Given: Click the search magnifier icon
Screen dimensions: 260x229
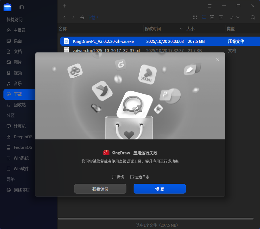Looking at the screenshot, I should 253,17.
